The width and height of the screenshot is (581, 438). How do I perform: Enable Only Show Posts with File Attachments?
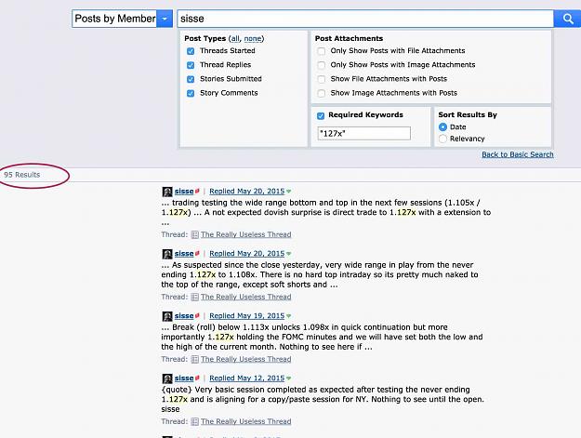[x=322, y=51]
